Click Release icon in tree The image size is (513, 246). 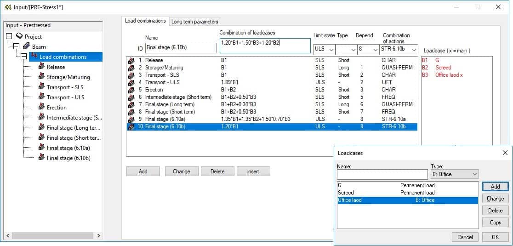coord(41,66)
